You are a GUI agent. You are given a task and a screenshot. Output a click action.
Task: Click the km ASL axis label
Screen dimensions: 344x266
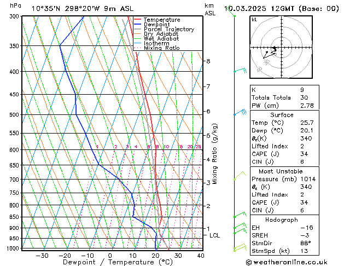(210, 9)
